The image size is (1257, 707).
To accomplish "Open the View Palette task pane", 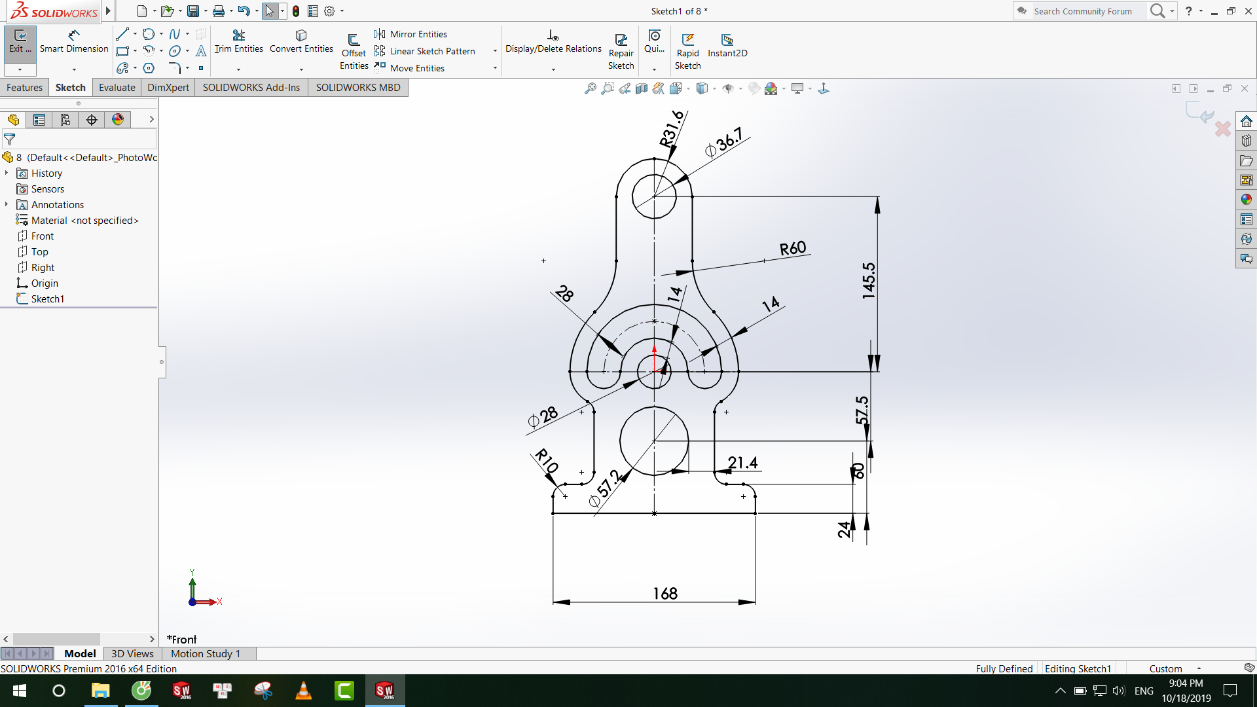I will (1247, 180).
